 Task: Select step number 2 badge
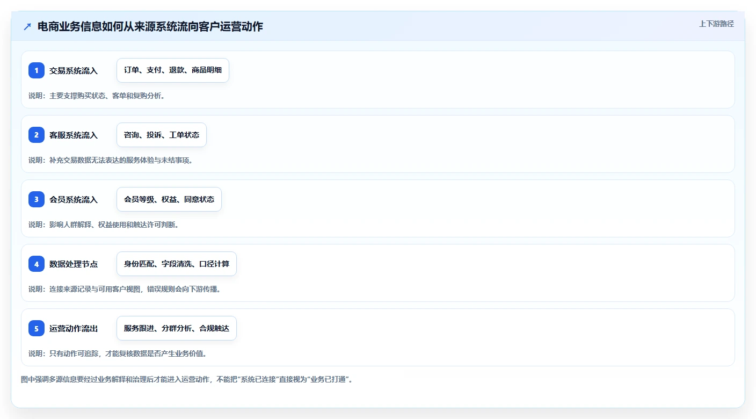tap(37, 135)
